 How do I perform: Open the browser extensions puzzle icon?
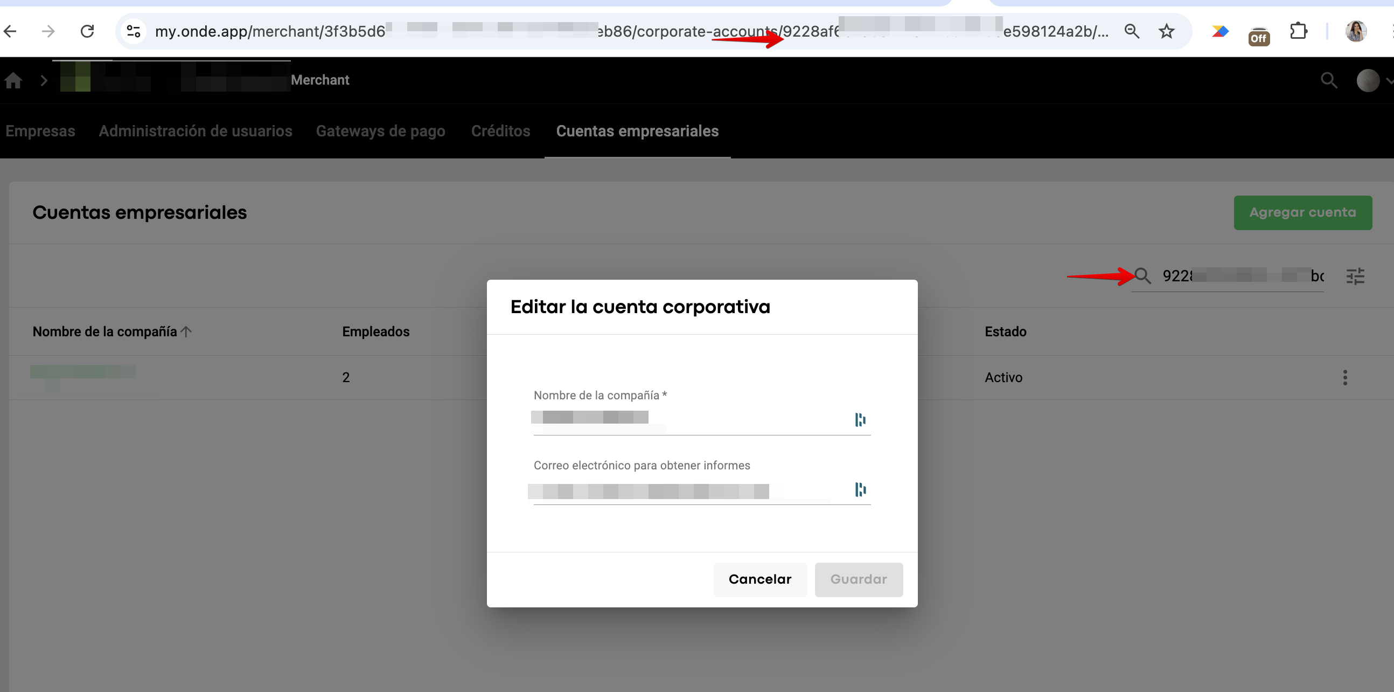[1298, 31]
